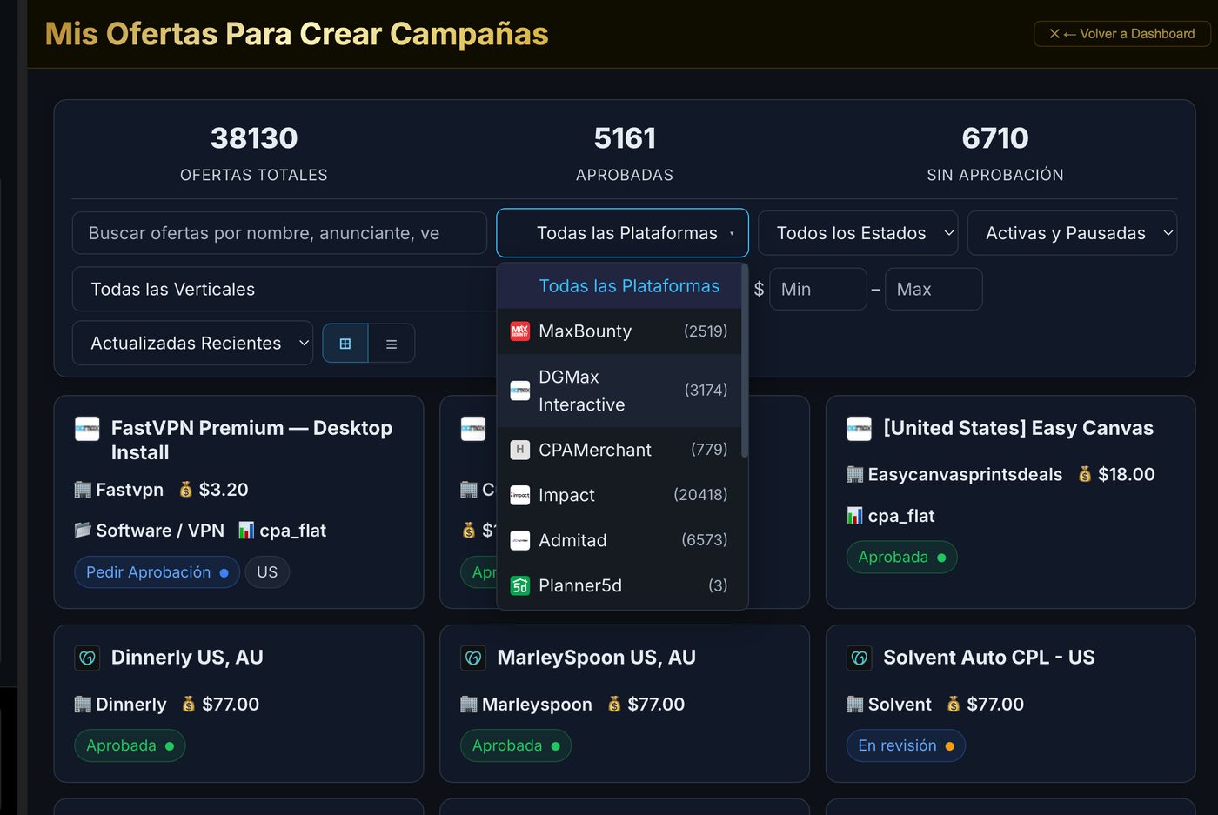Screen dimensions: 1218x815
Task: Switch to list view layout
Action: tap(391, 344)
